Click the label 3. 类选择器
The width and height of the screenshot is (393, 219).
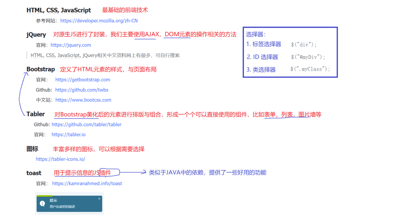pyautogui.click(x=261, y=69)
